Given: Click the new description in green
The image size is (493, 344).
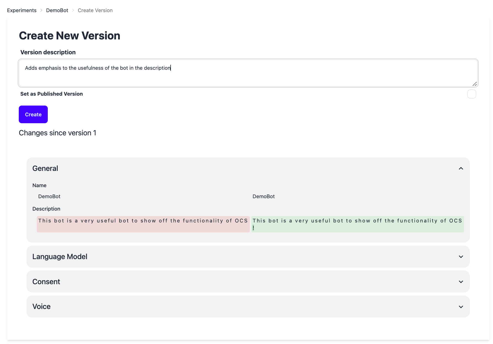Looking at the screenshot, I should (x=357, y=224).
